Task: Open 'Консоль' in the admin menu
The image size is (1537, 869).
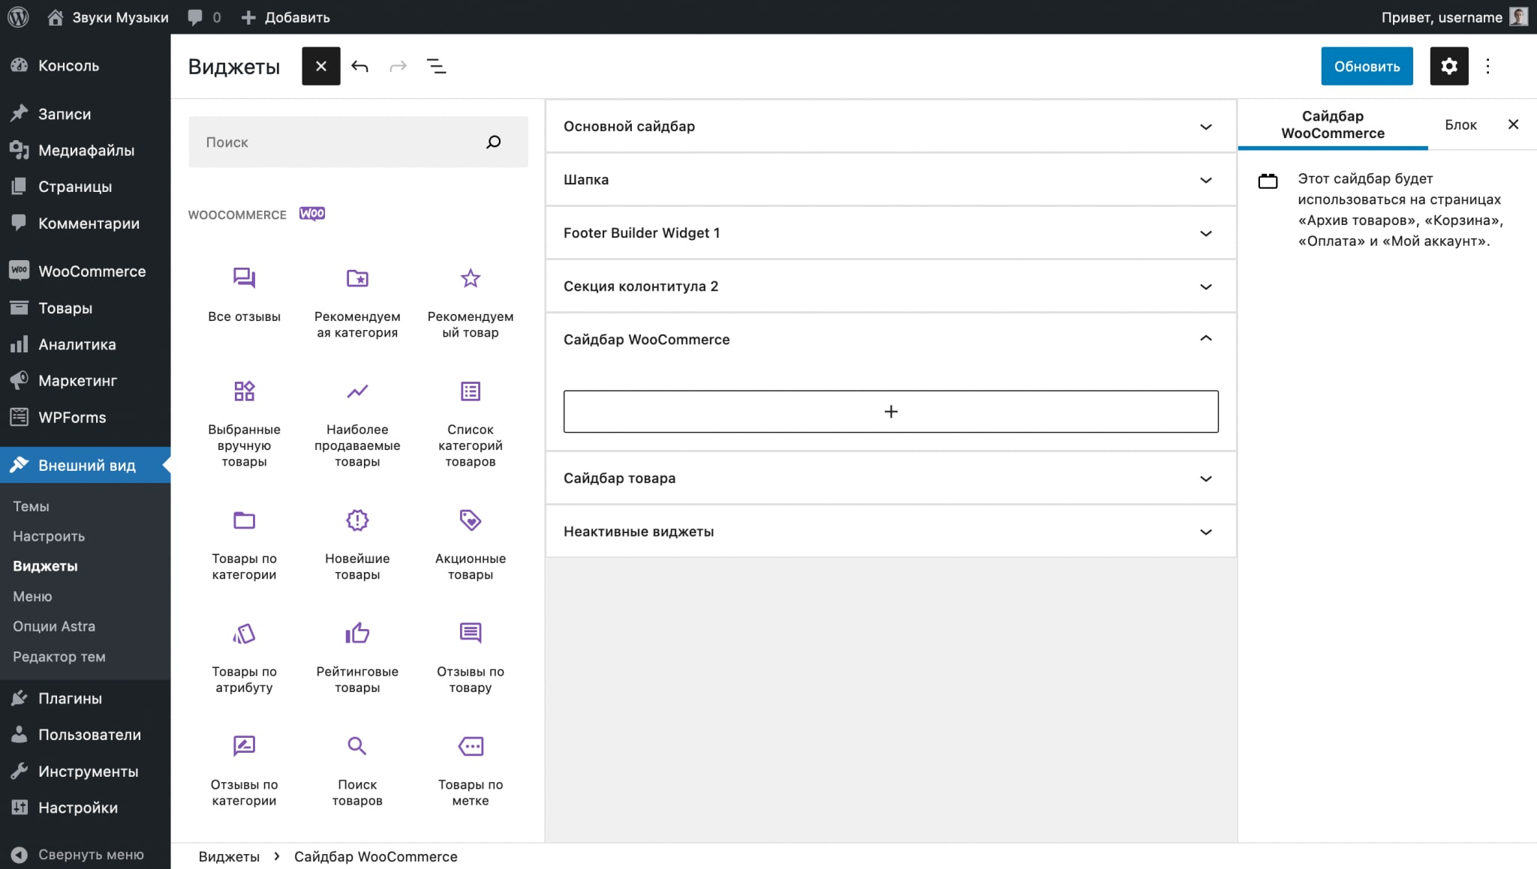Action: (85, 65)
